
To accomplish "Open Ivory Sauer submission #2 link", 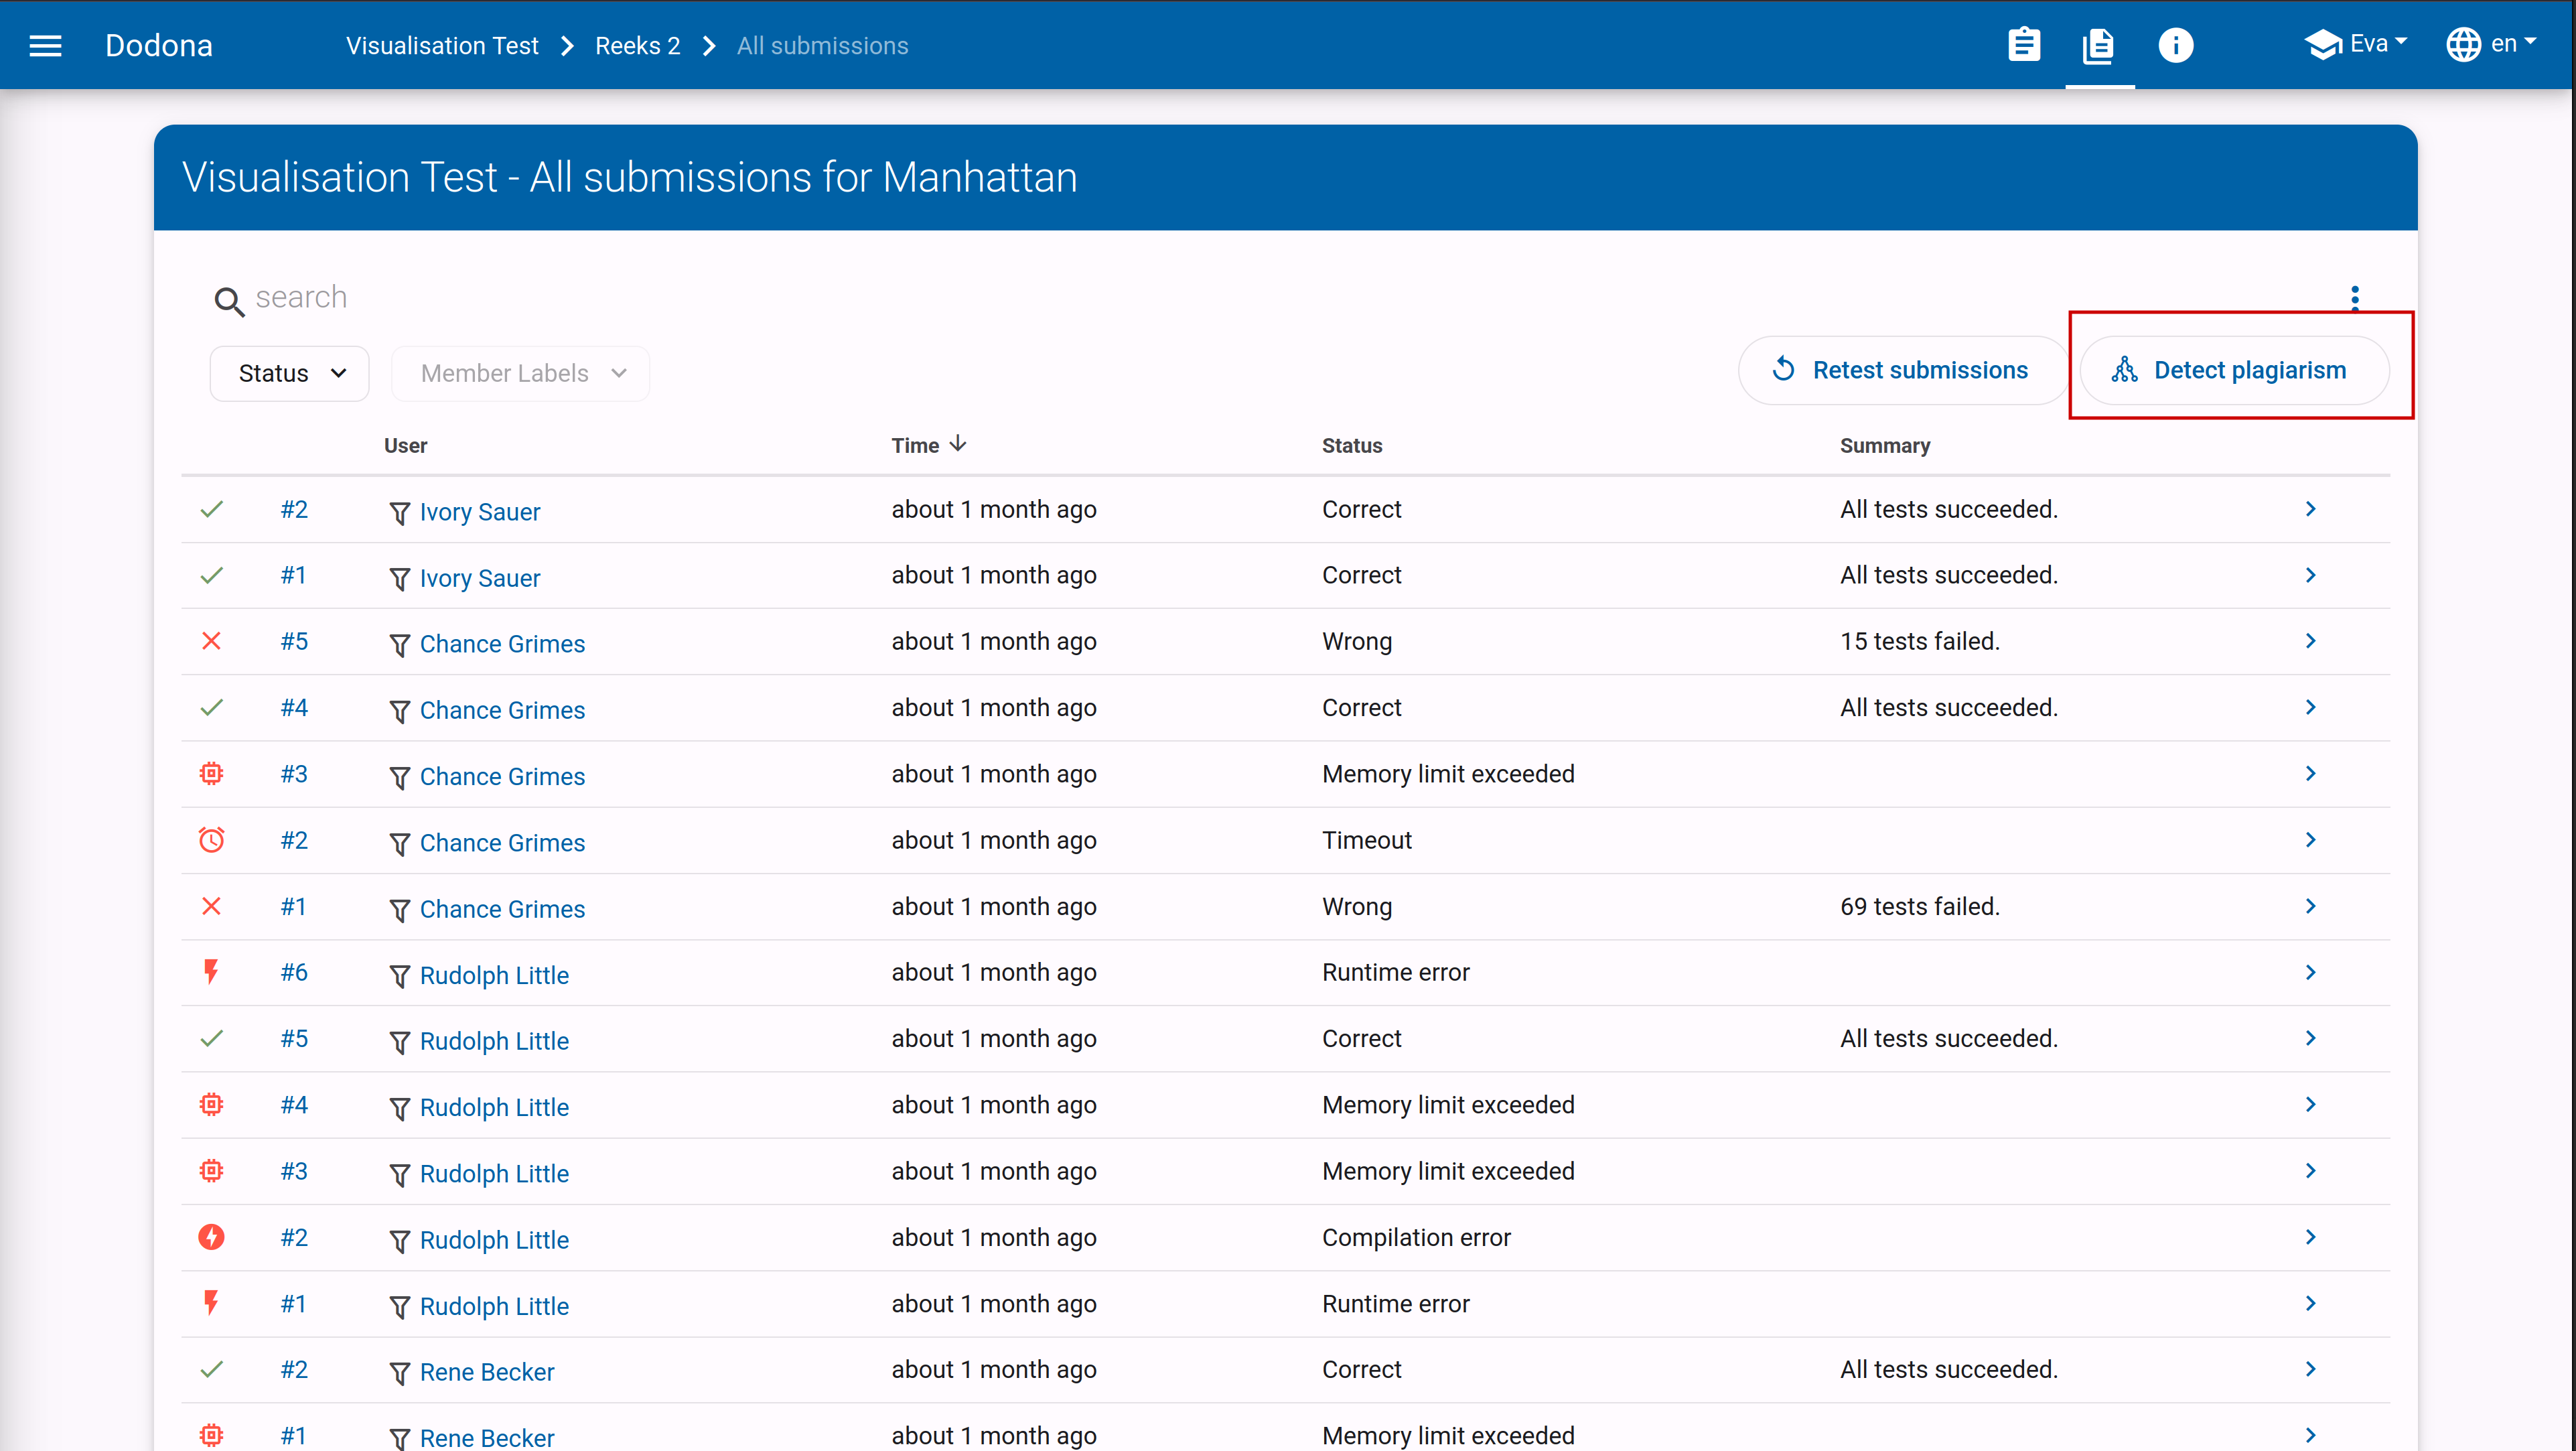I will click(294, 509).
